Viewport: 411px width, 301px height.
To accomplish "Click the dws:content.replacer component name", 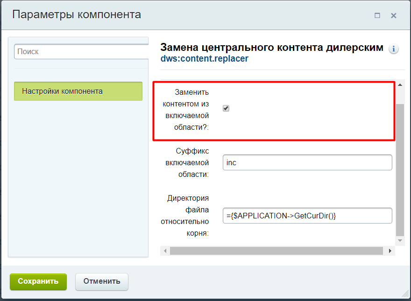I will click(x=204, y=59).
